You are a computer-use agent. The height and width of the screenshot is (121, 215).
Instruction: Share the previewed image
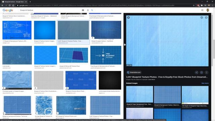(197, 73)
